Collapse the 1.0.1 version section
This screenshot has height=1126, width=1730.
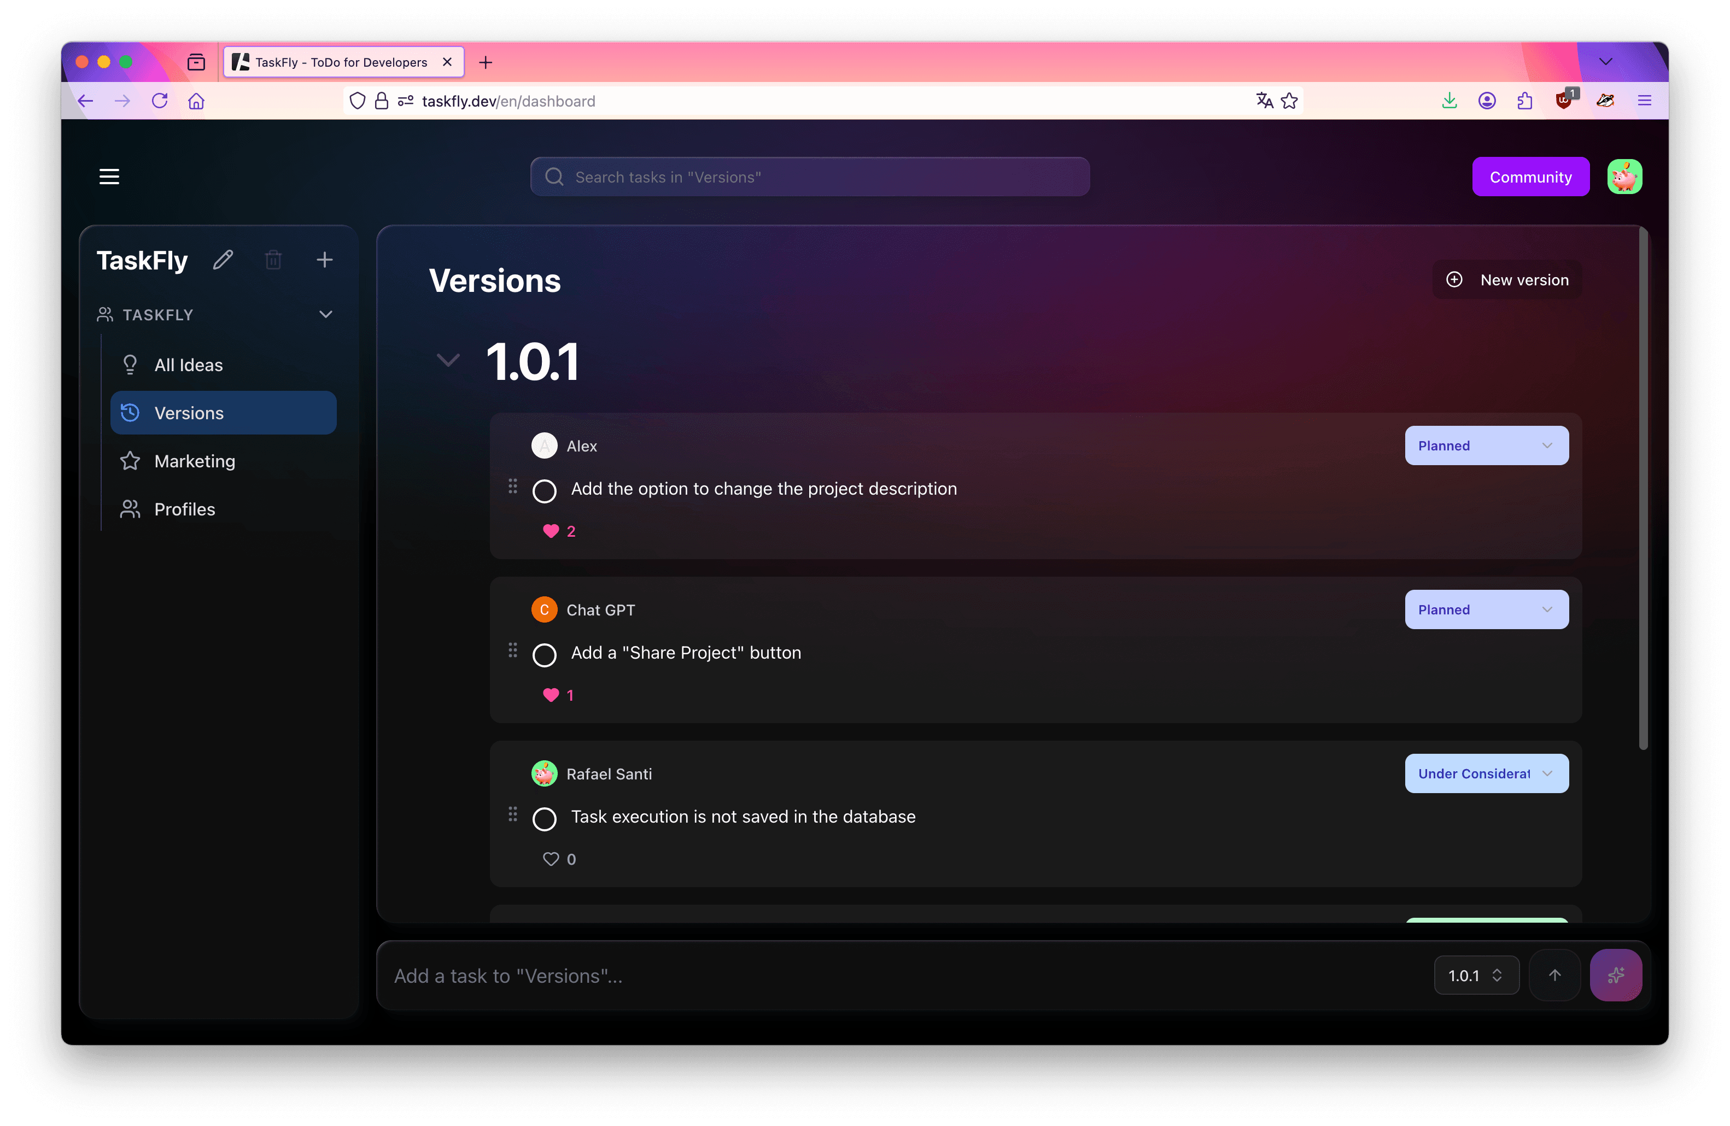(448, 360)
